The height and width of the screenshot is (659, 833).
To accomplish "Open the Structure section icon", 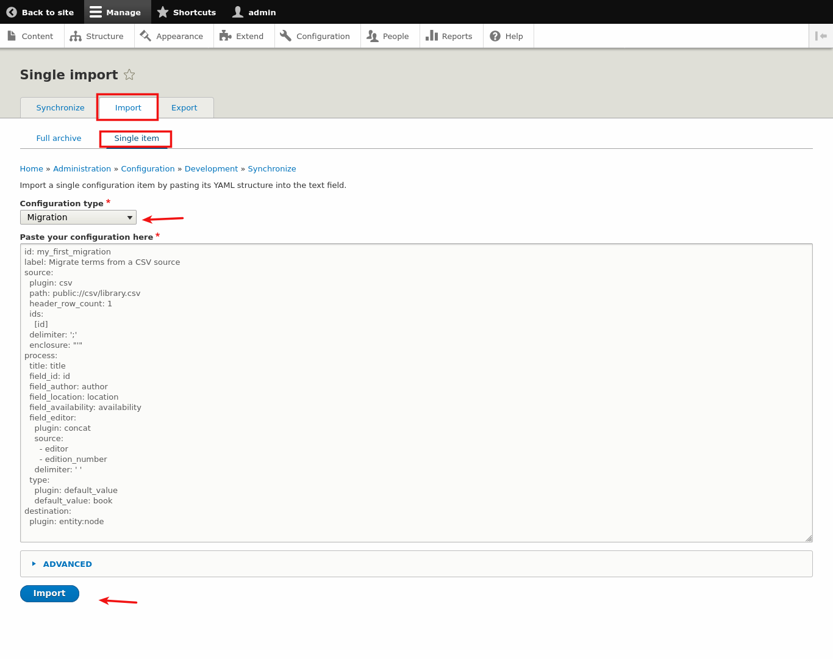I will tap(74, 36).
